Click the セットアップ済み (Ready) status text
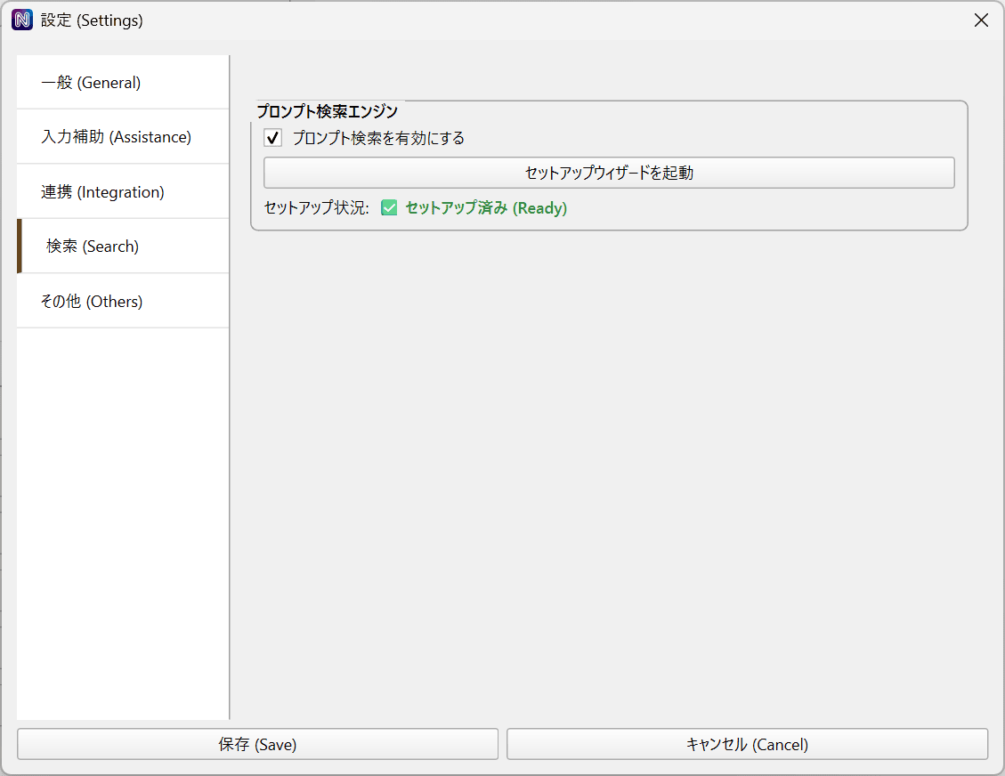The height and width of the screenshot is (776, 1005). 485,207
